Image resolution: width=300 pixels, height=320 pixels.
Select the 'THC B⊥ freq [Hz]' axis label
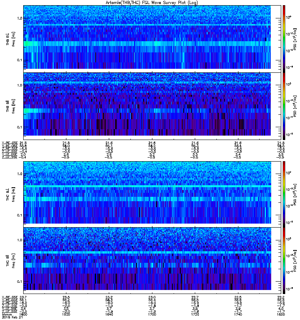10,195
